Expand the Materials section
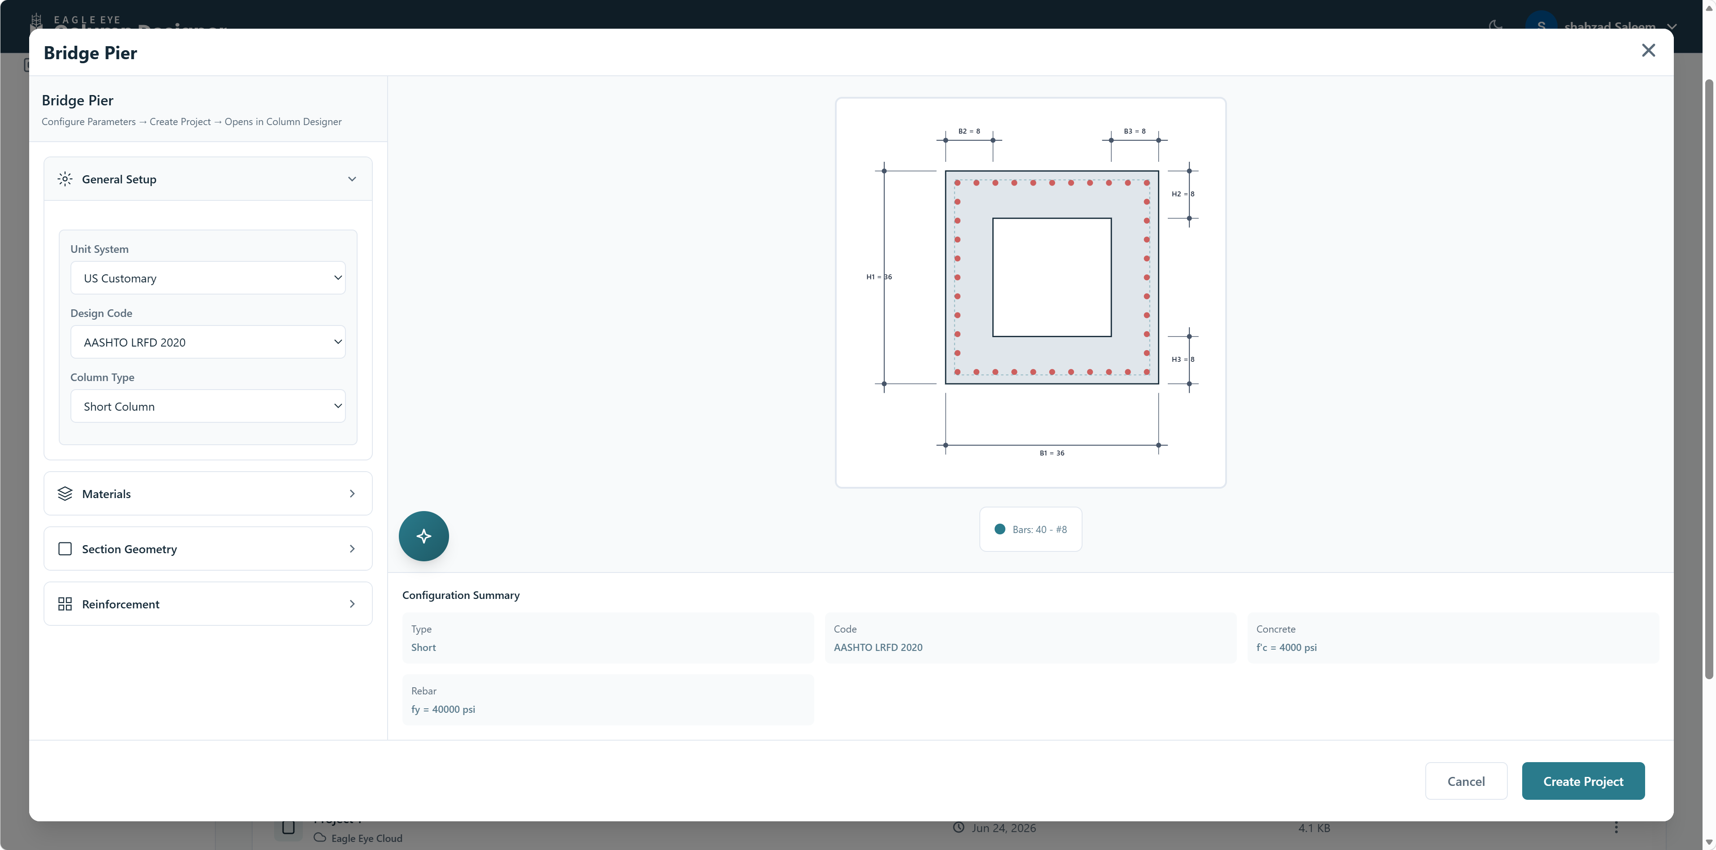The image size is (1716, 850). (x=208, y=494)
